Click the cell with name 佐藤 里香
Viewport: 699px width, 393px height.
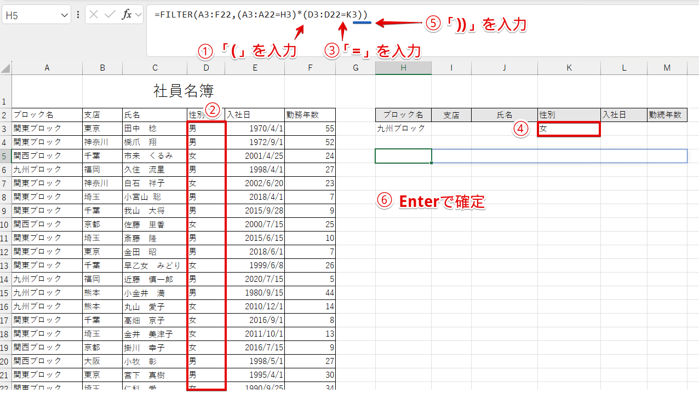(155, 224)
